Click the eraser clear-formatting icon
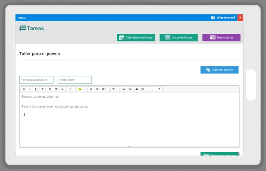 click(x=42, y=89)
